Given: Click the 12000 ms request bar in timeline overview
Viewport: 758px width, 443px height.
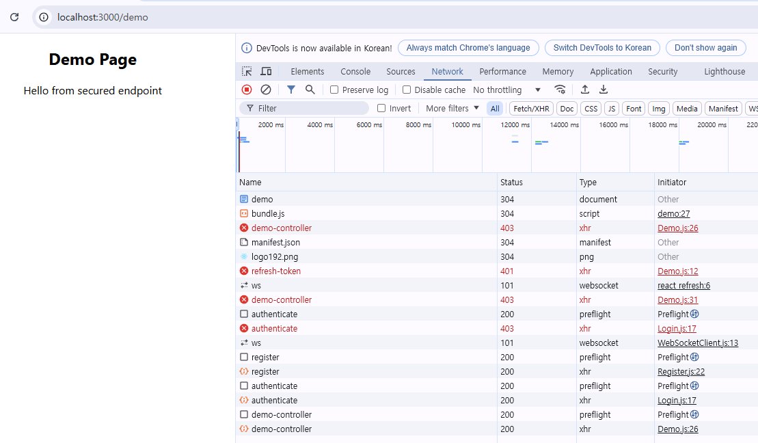Looking at the screenshot, I should coord(515,142).
